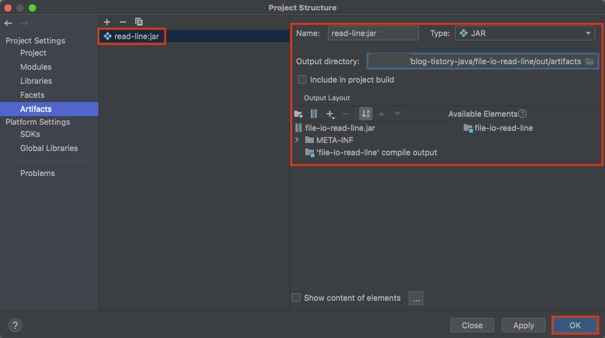Select 'file-io-read-line' compile output item
This screenshot has height=338, width=605.
click(x=371, y=153)
